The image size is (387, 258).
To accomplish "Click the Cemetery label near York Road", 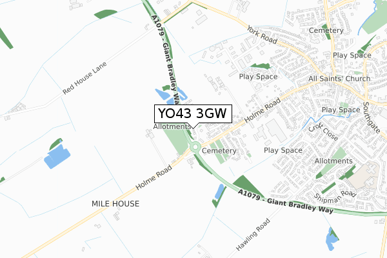I will tap(326, 30).
